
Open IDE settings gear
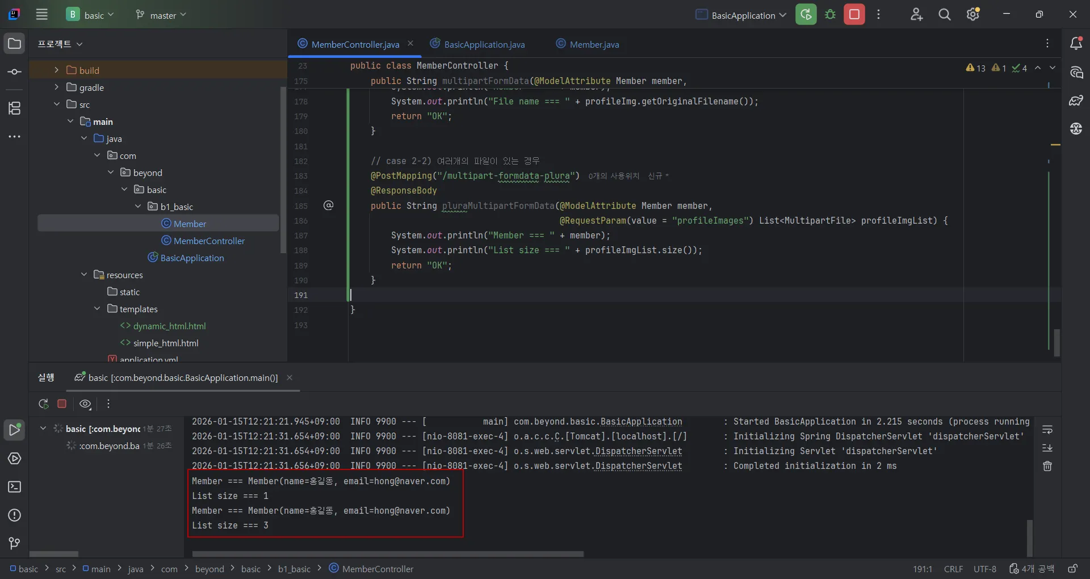tap(973, 15)
